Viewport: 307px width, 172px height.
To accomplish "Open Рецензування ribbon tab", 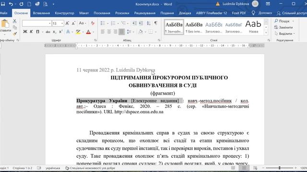I will tap(145, 13).
